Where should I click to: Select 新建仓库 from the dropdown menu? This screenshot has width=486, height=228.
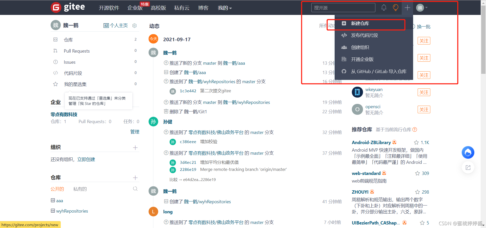pos(374,24)
